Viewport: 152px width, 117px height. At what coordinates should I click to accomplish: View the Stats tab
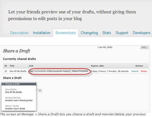tap(107, 33)
